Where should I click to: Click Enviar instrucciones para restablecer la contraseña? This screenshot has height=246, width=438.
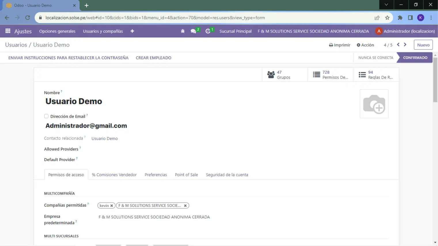tap(68, 58)
